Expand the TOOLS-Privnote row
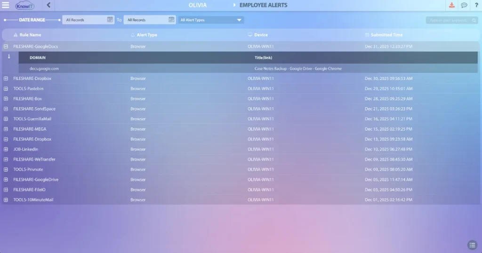This screenshot has height=253, width=482. pyautogui.click(x=6, y=169)
